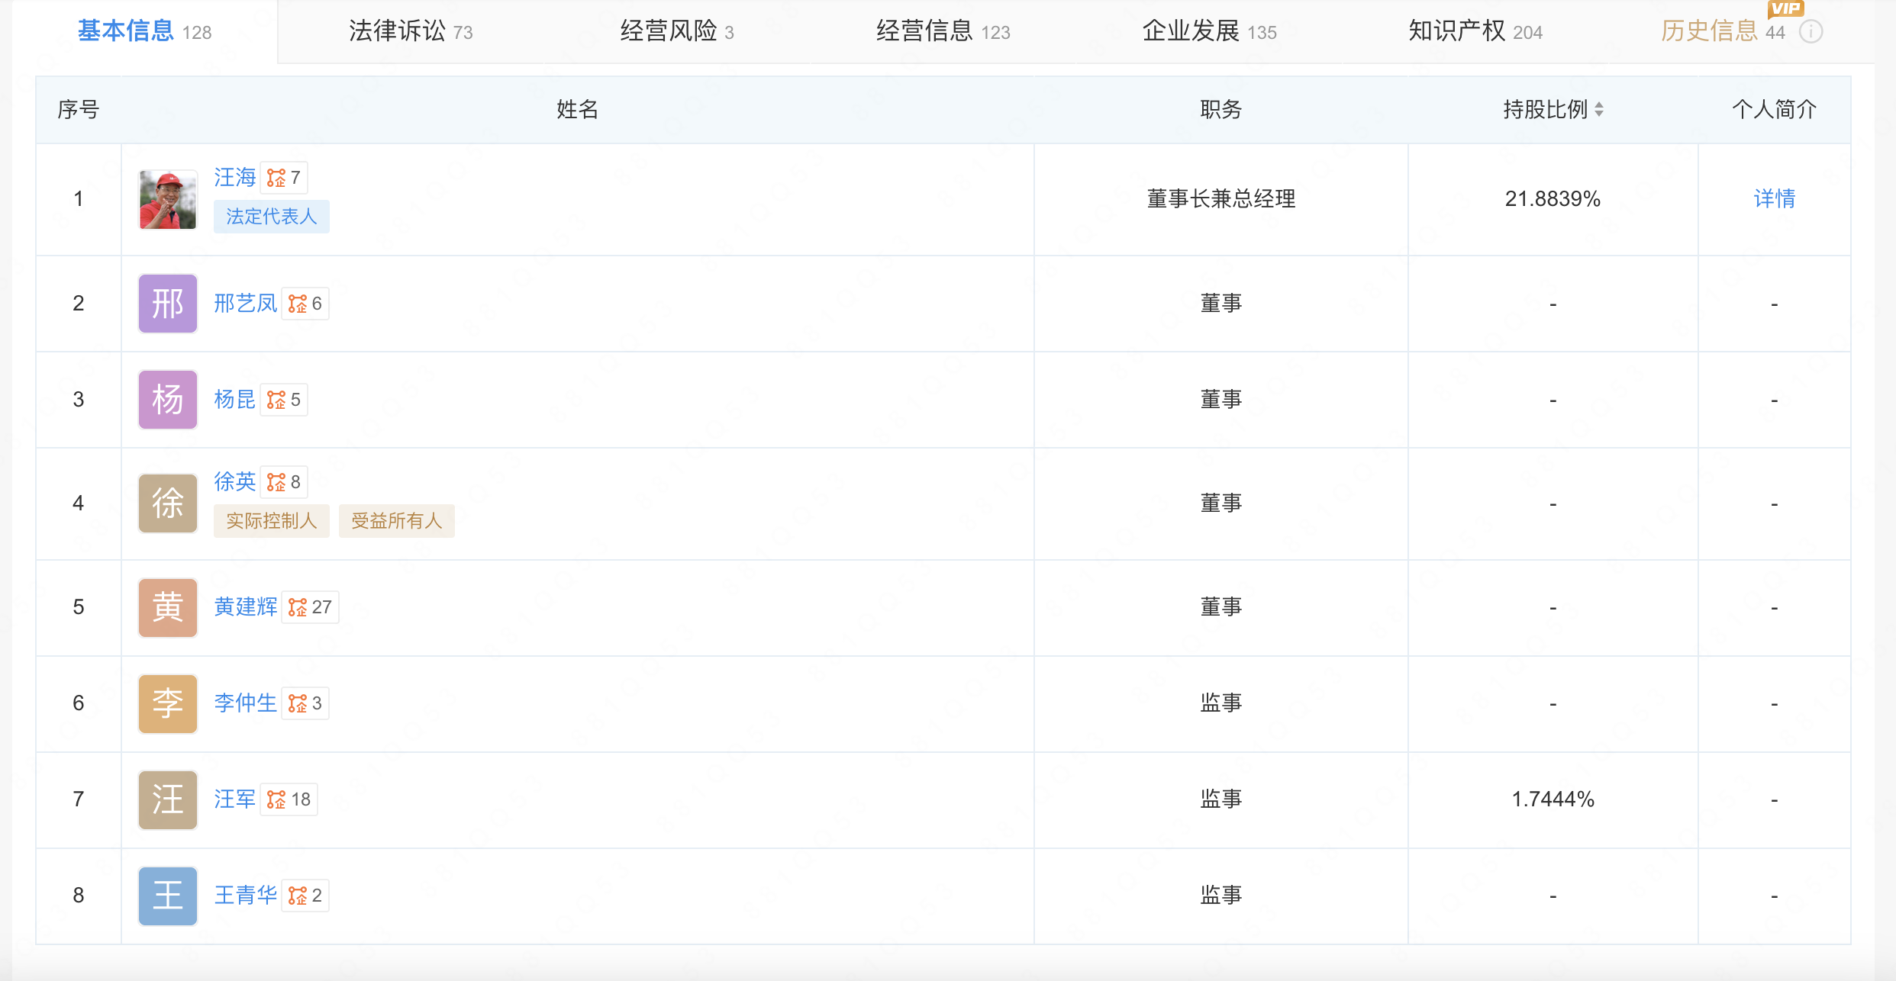Click the 受益所有人 tag
Viewport: 1896px width, 981px height.
tap(396, 521)
